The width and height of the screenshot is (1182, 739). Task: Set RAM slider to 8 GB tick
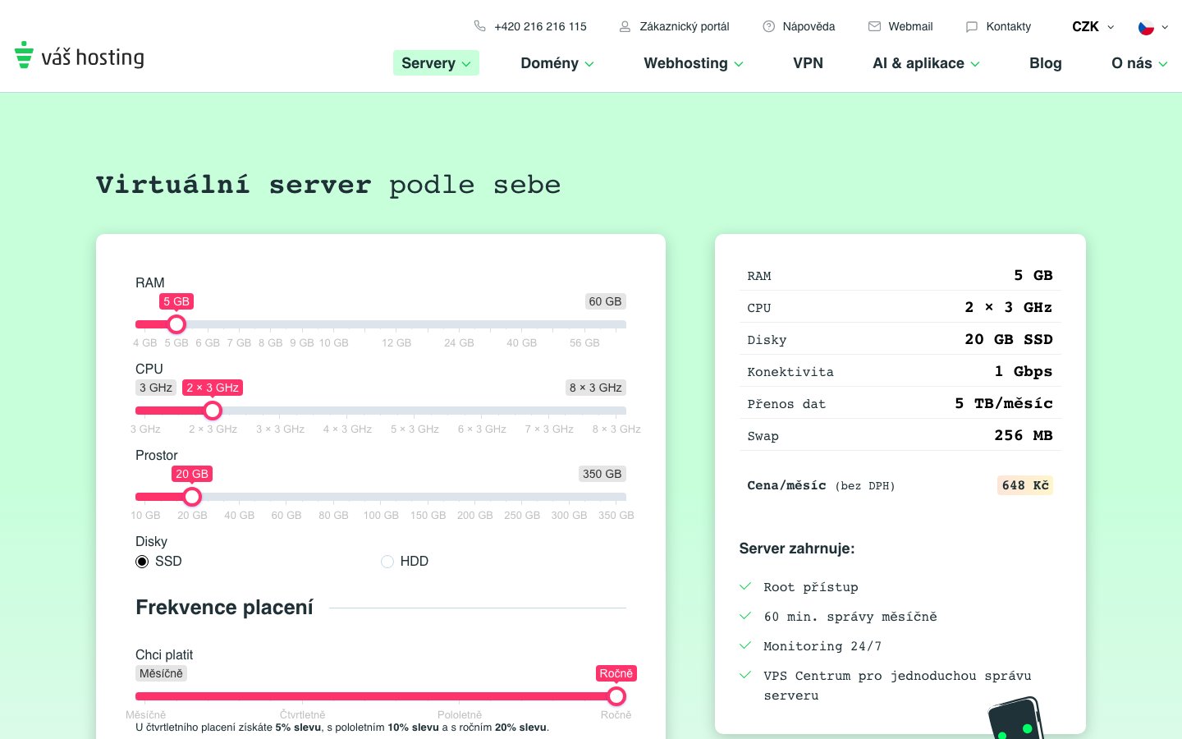(x=271, y=342)
